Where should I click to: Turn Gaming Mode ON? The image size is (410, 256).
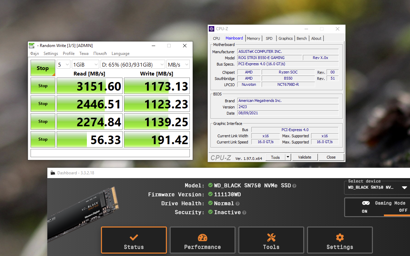click(365, 211)
